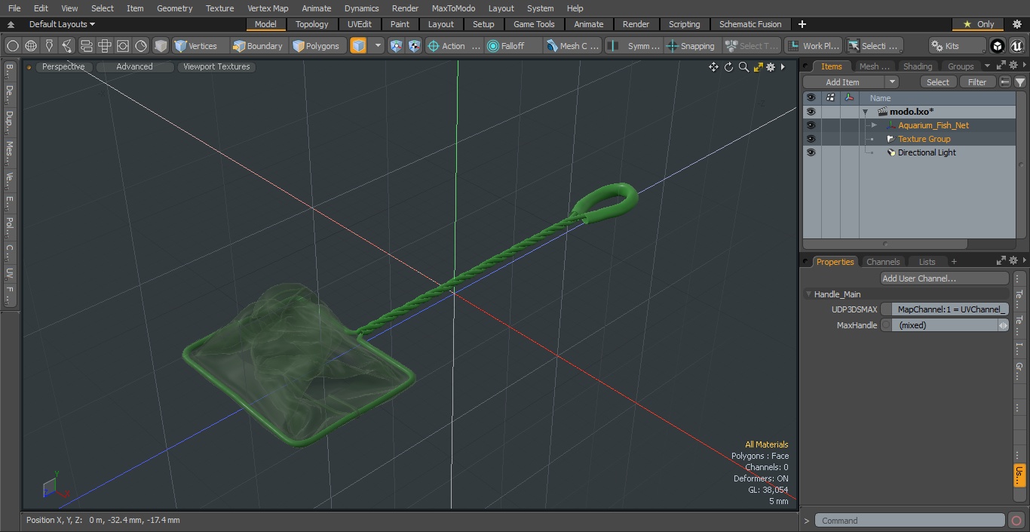1030x532 pixels.
Task: Click the Unity cube icon
Action: [x=998, y=46]
